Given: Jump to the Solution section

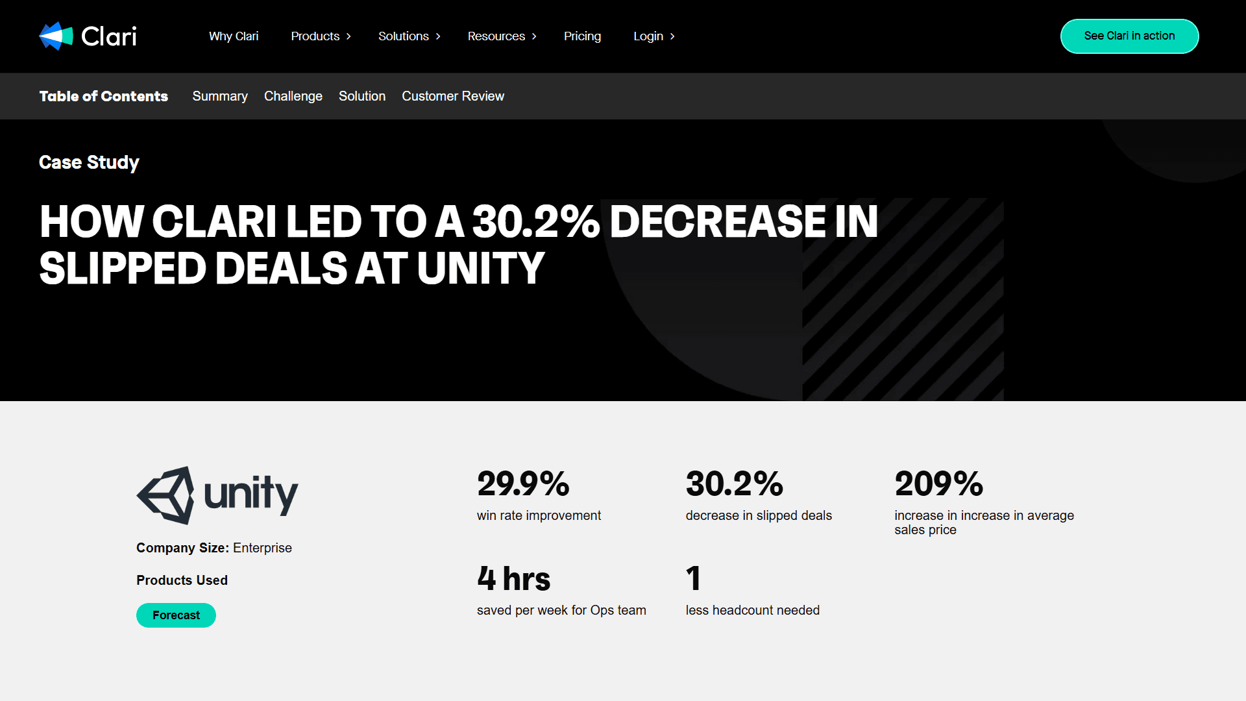Looking at the screenshot, I should click(361, 96).
